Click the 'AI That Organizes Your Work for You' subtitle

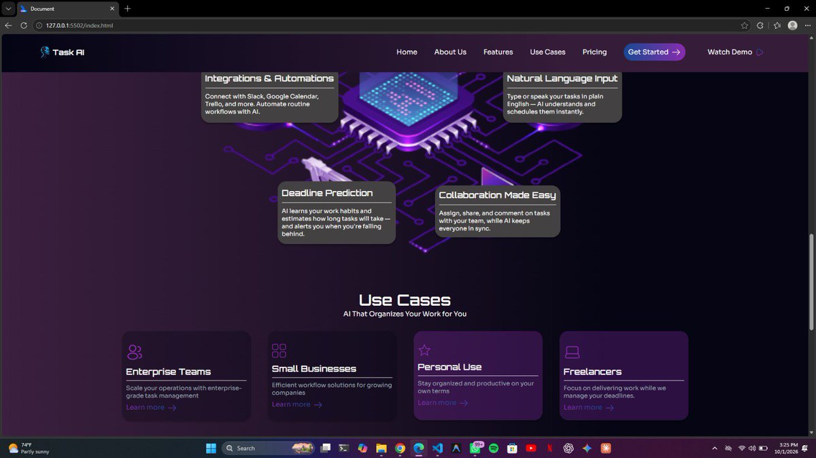[405, 314]
